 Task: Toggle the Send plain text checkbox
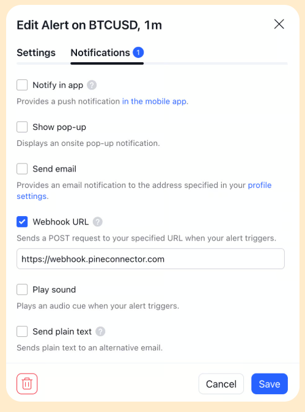pyautogui.click(x=22, y=331)
